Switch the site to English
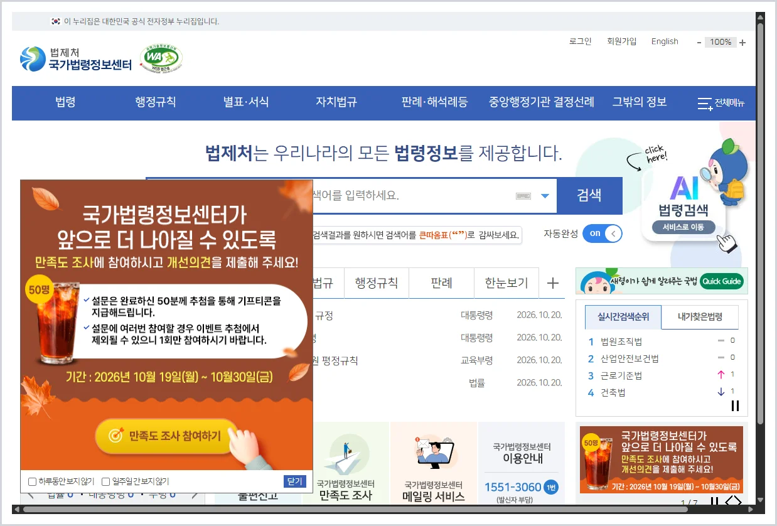 (x=665, y=41)
